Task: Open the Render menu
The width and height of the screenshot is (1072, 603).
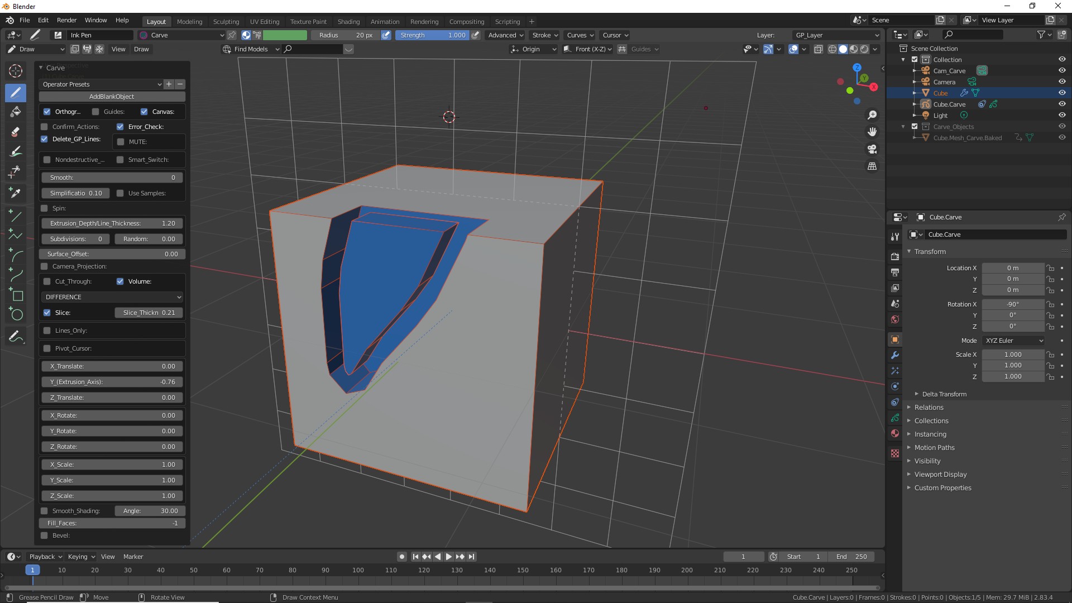Action: 66,20
